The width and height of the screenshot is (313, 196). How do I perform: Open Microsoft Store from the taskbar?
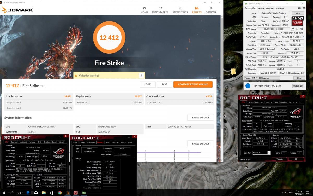click(52, 193)
